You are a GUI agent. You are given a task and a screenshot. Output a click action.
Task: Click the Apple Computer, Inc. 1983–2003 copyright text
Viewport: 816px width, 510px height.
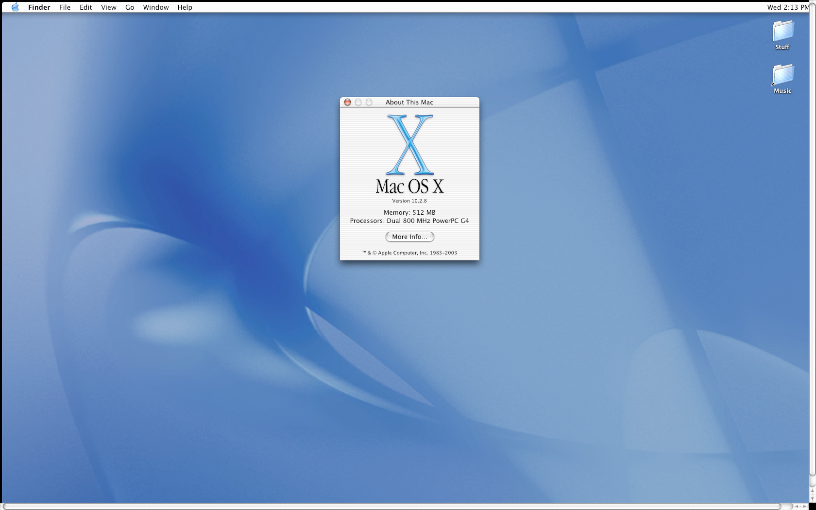click(409, 253)
